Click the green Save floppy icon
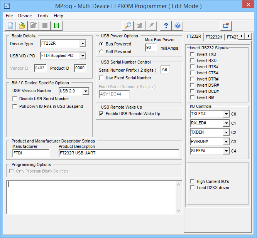This screenshot has width=257, height=238. click(x=57, y=26)
